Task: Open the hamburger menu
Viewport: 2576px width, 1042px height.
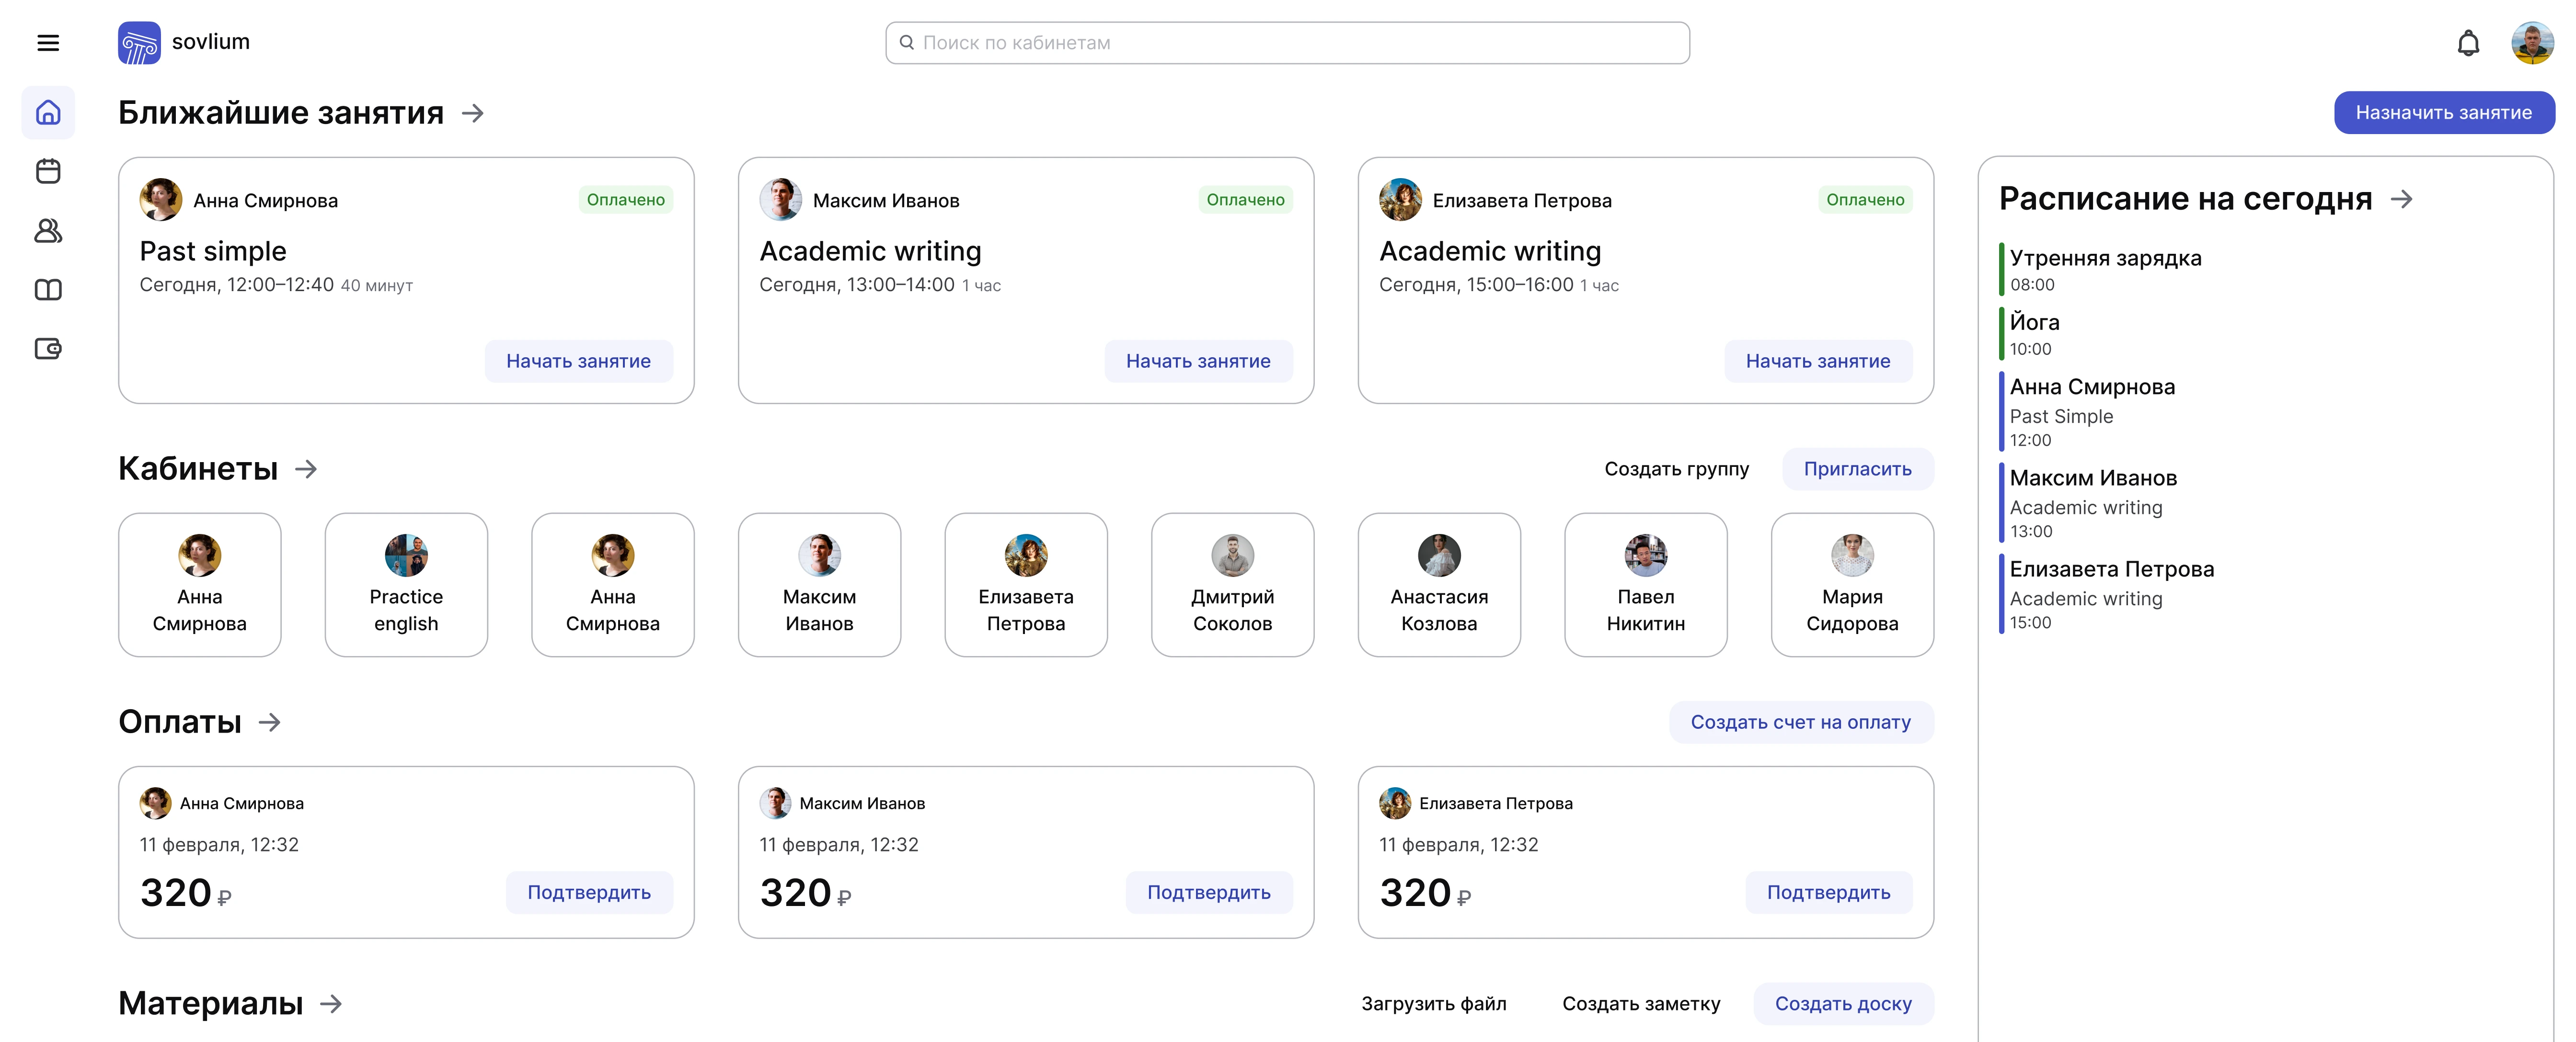Action: click(x=48, y=43)
